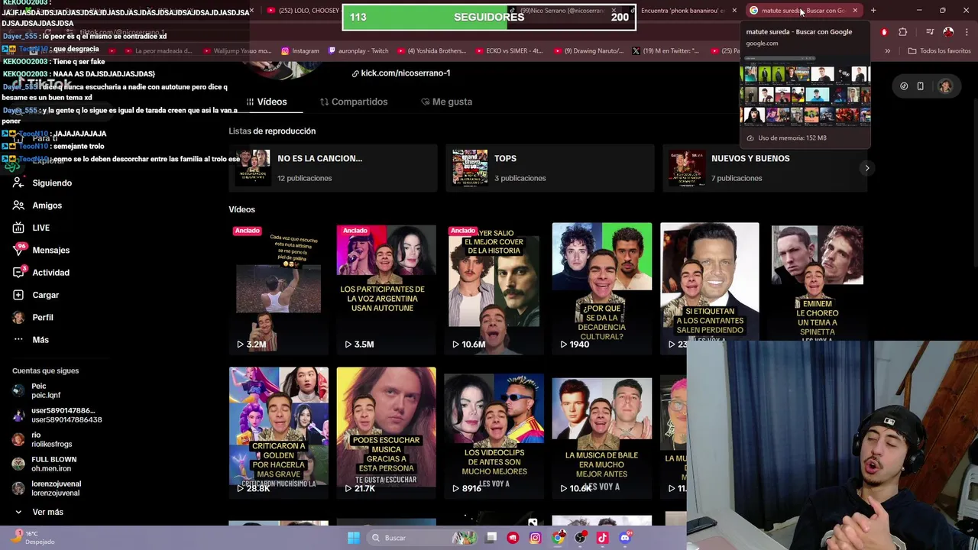
Task: Click the phone app icon in top pill
Action: tap(920, 86)
